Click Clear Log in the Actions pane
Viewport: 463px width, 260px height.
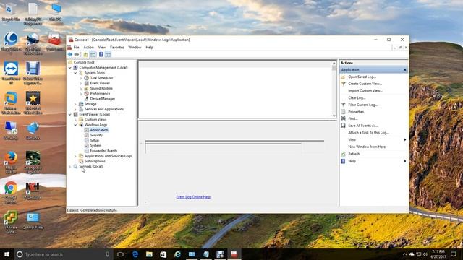click(x=357, y=98)
